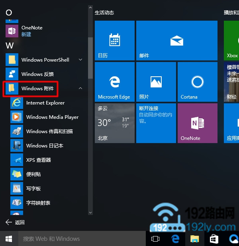Click the Internet Explorer label text

click(45, 103)
